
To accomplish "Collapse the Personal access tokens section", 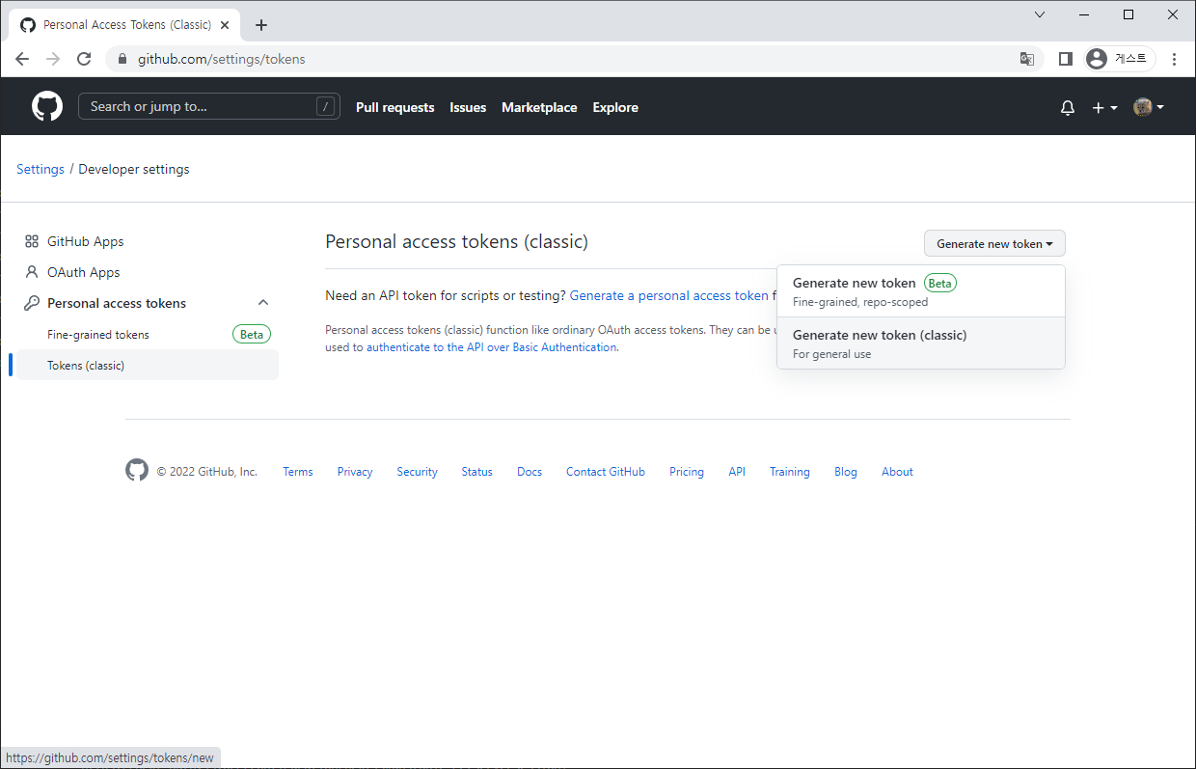I will (x=263, y=303).
